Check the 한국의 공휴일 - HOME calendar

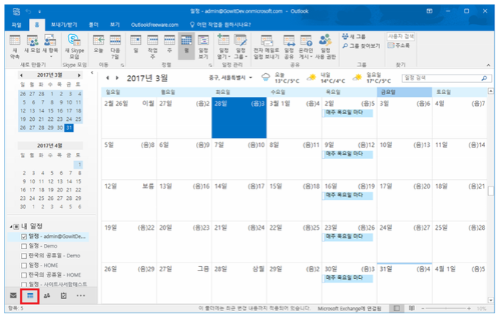(24, 274)
